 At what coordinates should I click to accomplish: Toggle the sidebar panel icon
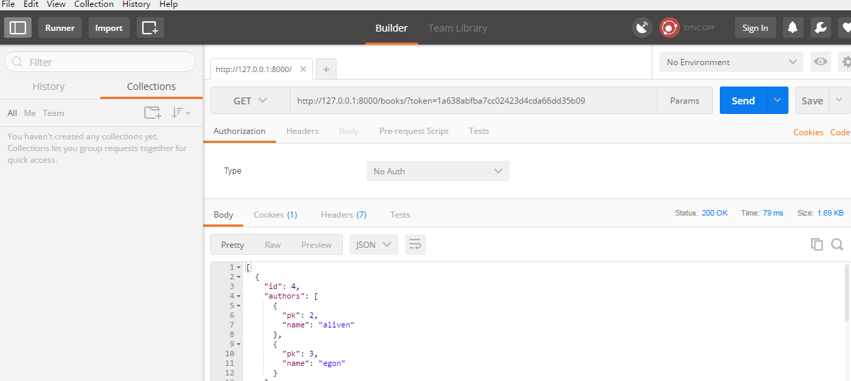tap(18, 28)
